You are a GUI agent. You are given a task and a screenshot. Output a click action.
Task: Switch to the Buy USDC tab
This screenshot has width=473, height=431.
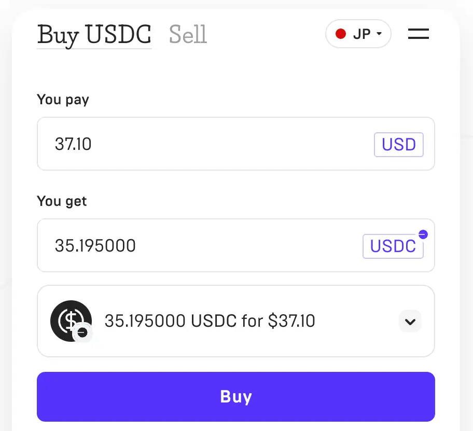[94, 35]
